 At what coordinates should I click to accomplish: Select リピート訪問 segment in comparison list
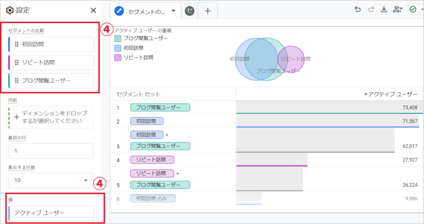coord(51,62)
